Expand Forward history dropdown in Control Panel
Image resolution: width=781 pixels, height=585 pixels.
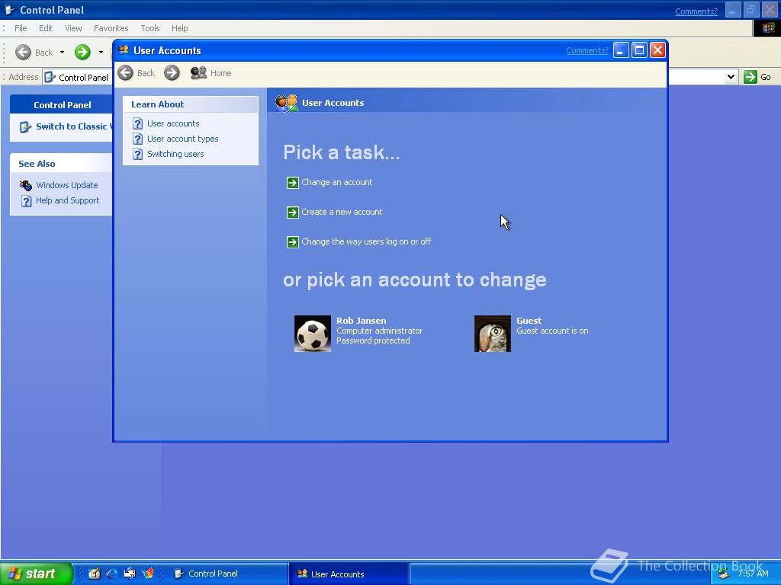coord(101,53)
